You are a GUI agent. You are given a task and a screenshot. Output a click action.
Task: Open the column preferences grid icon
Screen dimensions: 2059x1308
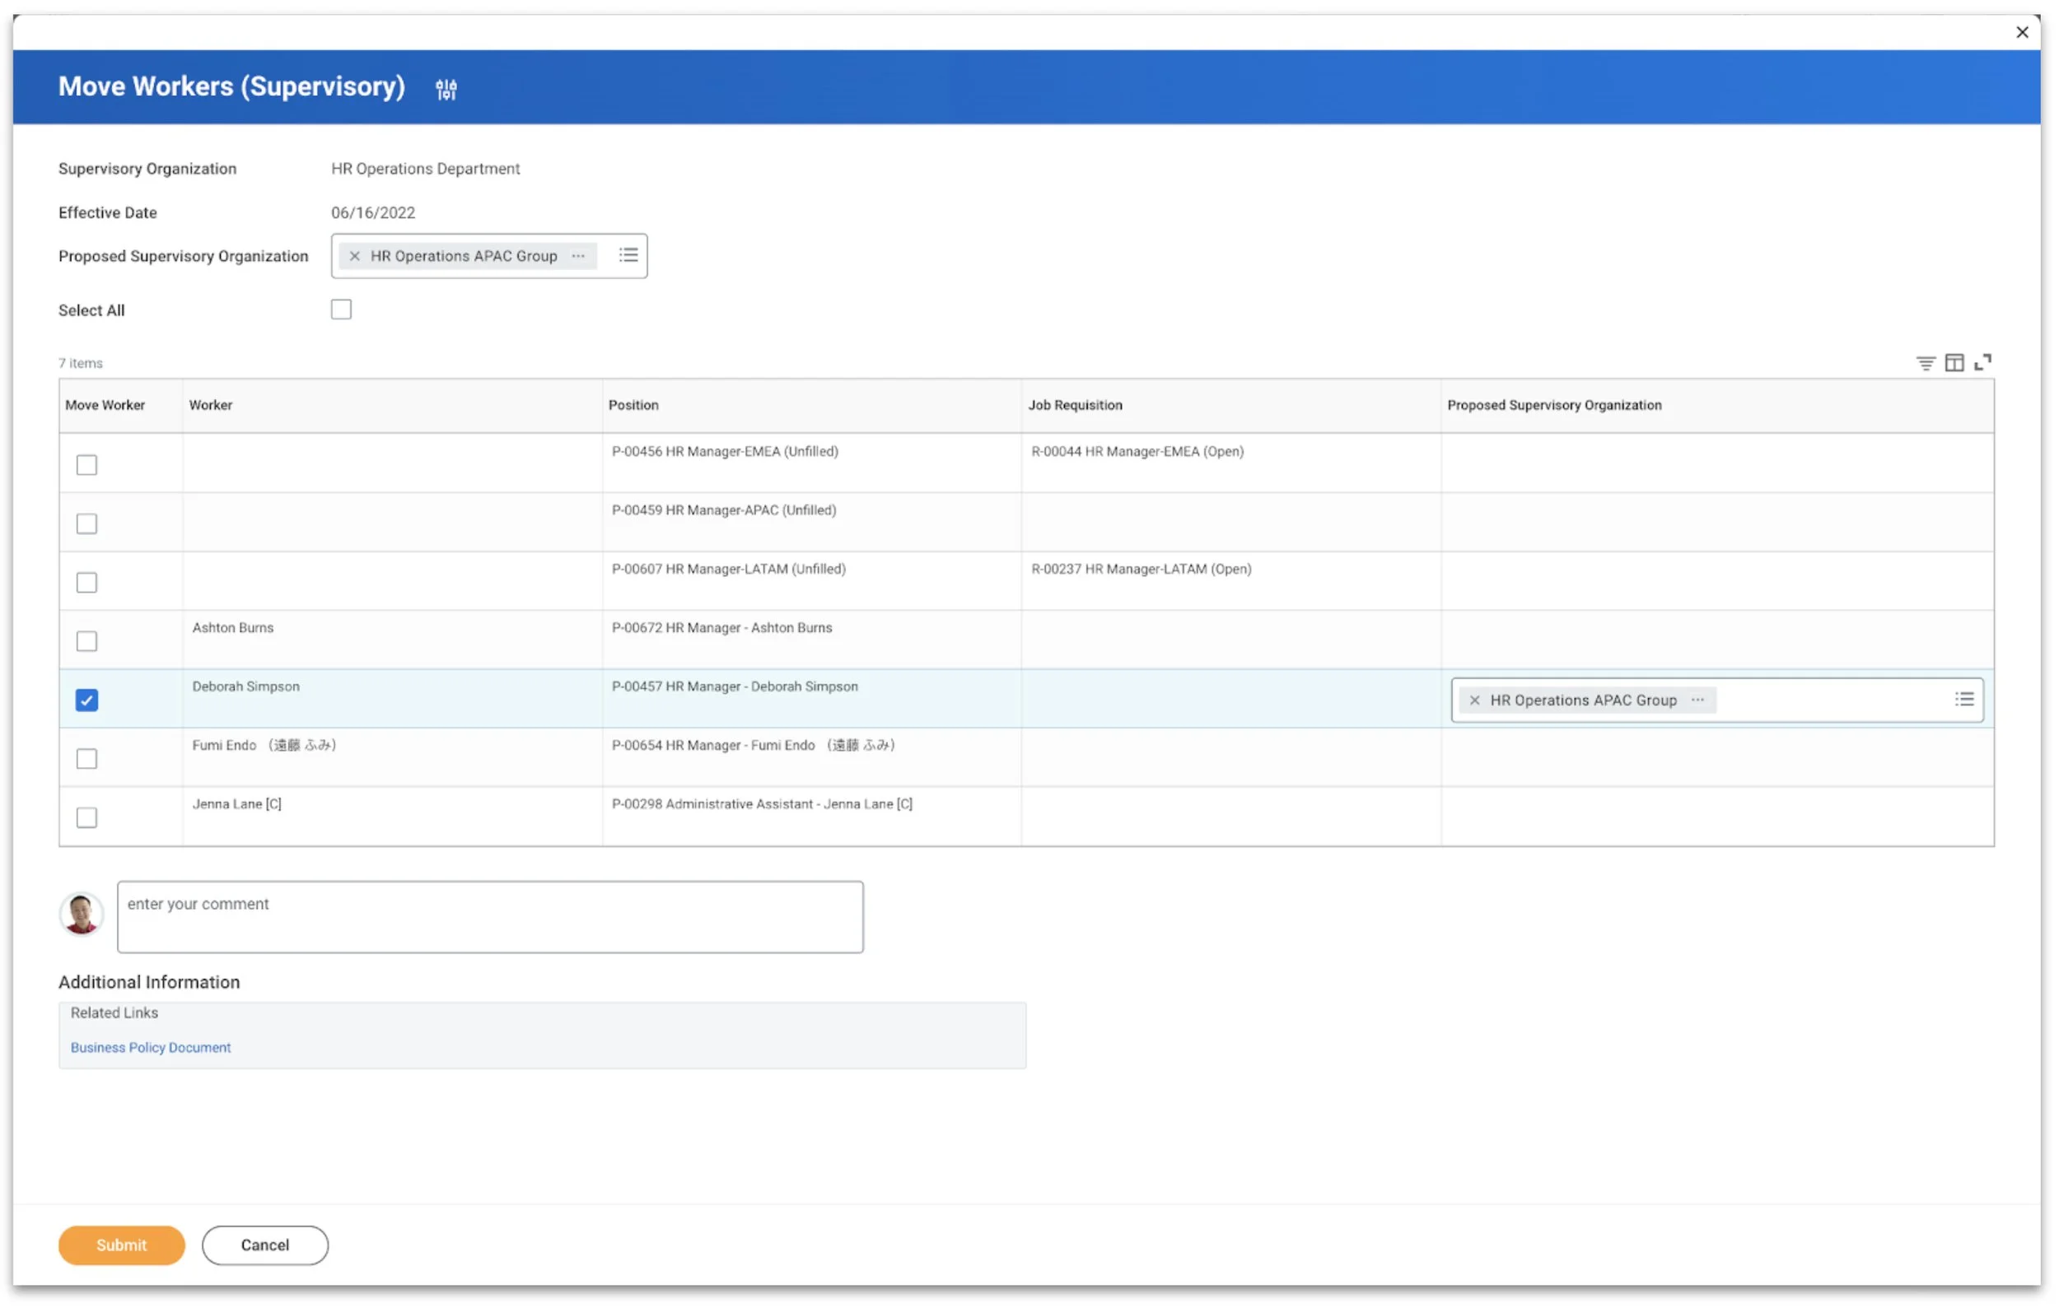click(x=1954, y=362)
